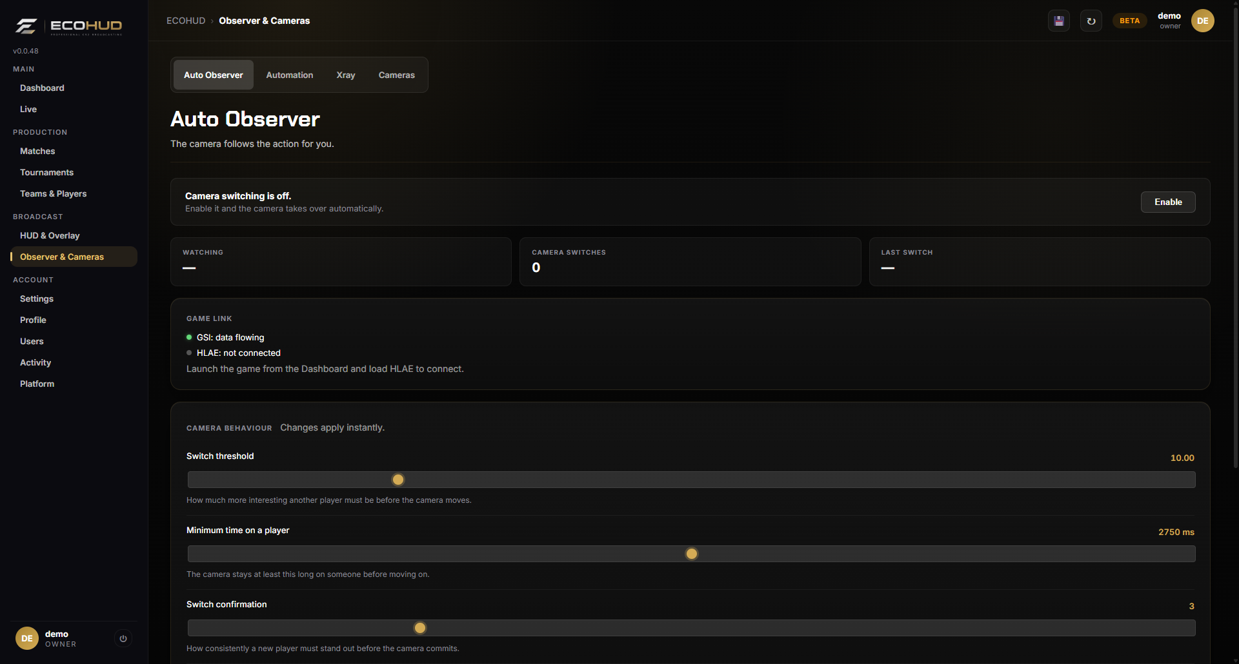Click the refresh icon in header

click(x=1091, y=21)
